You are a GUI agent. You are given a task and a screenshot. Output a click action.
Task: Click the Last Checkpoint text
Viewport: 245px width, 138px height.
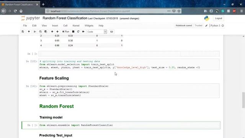pyautogui.click(x=103, y=18)
